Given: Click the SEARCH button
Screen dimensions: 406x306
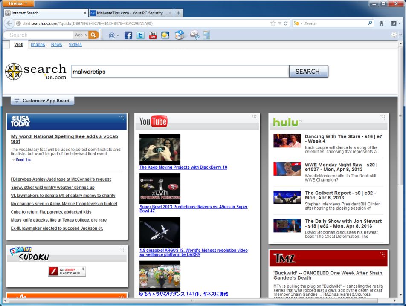Looking at the screenshot, I should click(308, 72).
